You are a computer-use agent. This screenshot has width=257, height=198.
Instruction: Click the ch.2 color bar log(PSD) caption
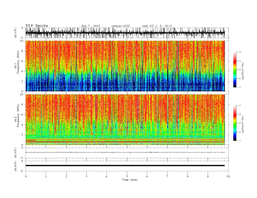pos(243,124)
